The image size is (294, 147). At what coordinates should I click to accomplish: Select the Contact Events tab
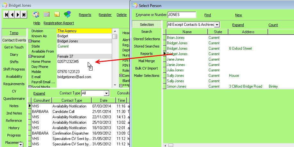[14, 40]
